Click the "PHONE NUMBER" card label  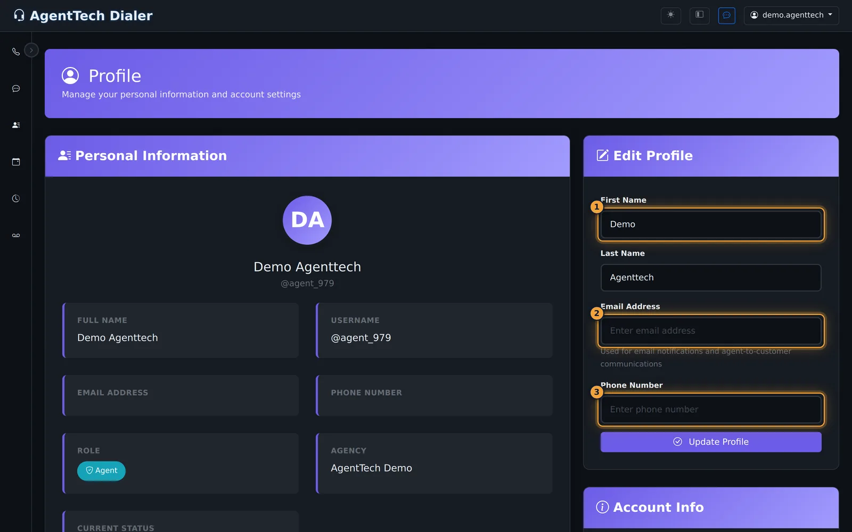[x=366, y=393]
